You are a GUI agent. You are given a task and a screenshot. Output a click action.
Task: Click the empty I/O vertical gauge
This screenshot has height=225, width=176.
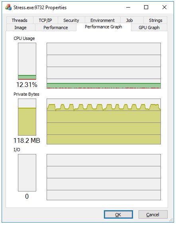pyautogui.click(x=27, y=173)
